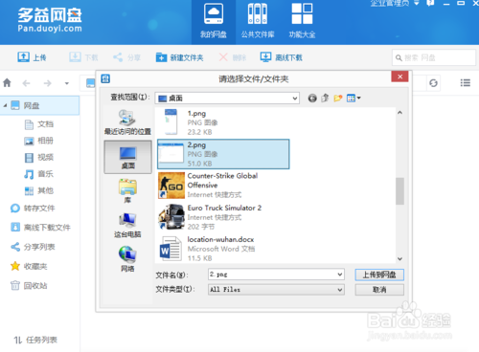Viewport: 479px width, 352px height.
Task: Open the 文件类型 All Files dropdown
Action: click(276, 290)
